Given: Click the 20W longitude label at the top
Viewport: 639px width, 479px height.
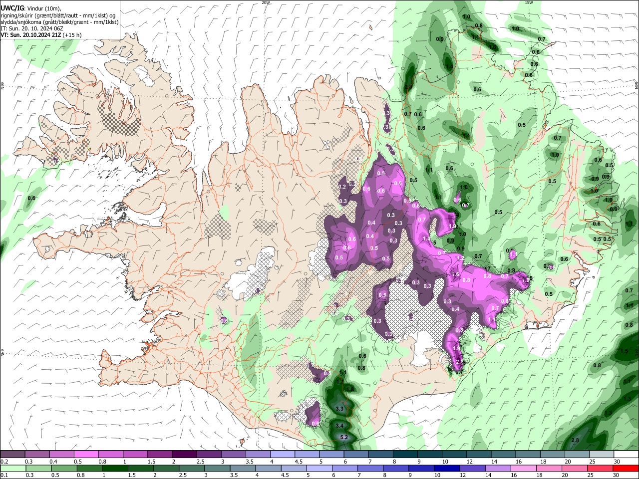Looking at the screenshot, I should click(x=266, y=2).
